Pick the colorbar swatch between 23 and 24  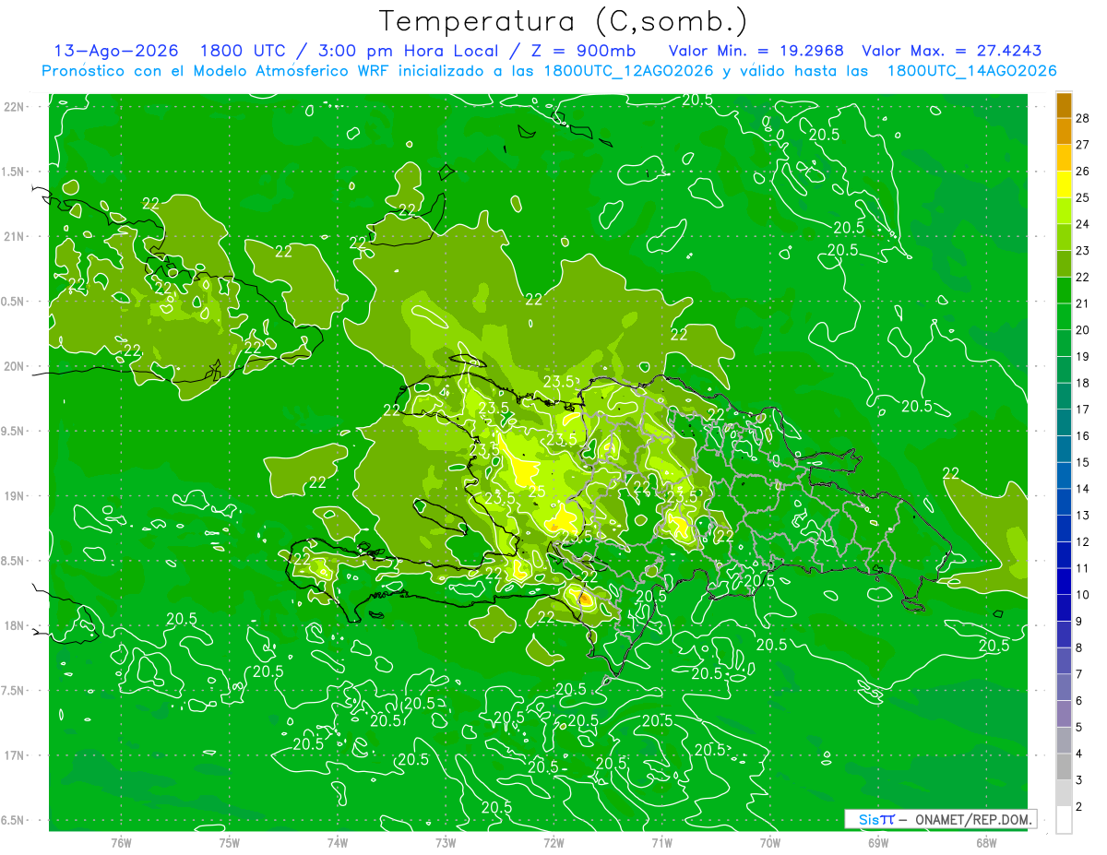pos(1064,238)
